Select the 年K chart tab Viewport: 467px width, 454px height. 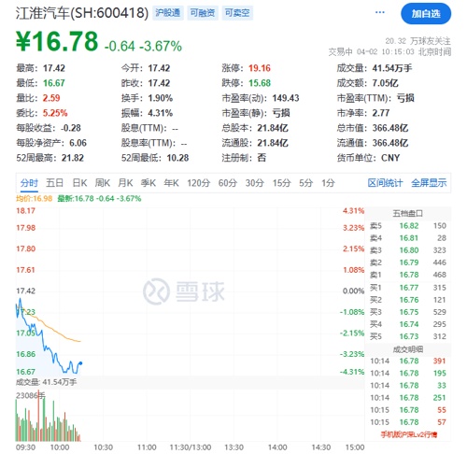click(x=171, y=183)
